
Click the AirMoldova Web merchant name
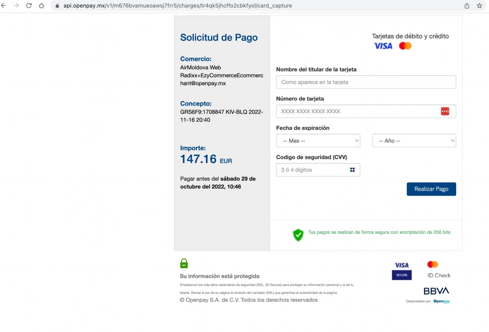[x=201, y=67]
